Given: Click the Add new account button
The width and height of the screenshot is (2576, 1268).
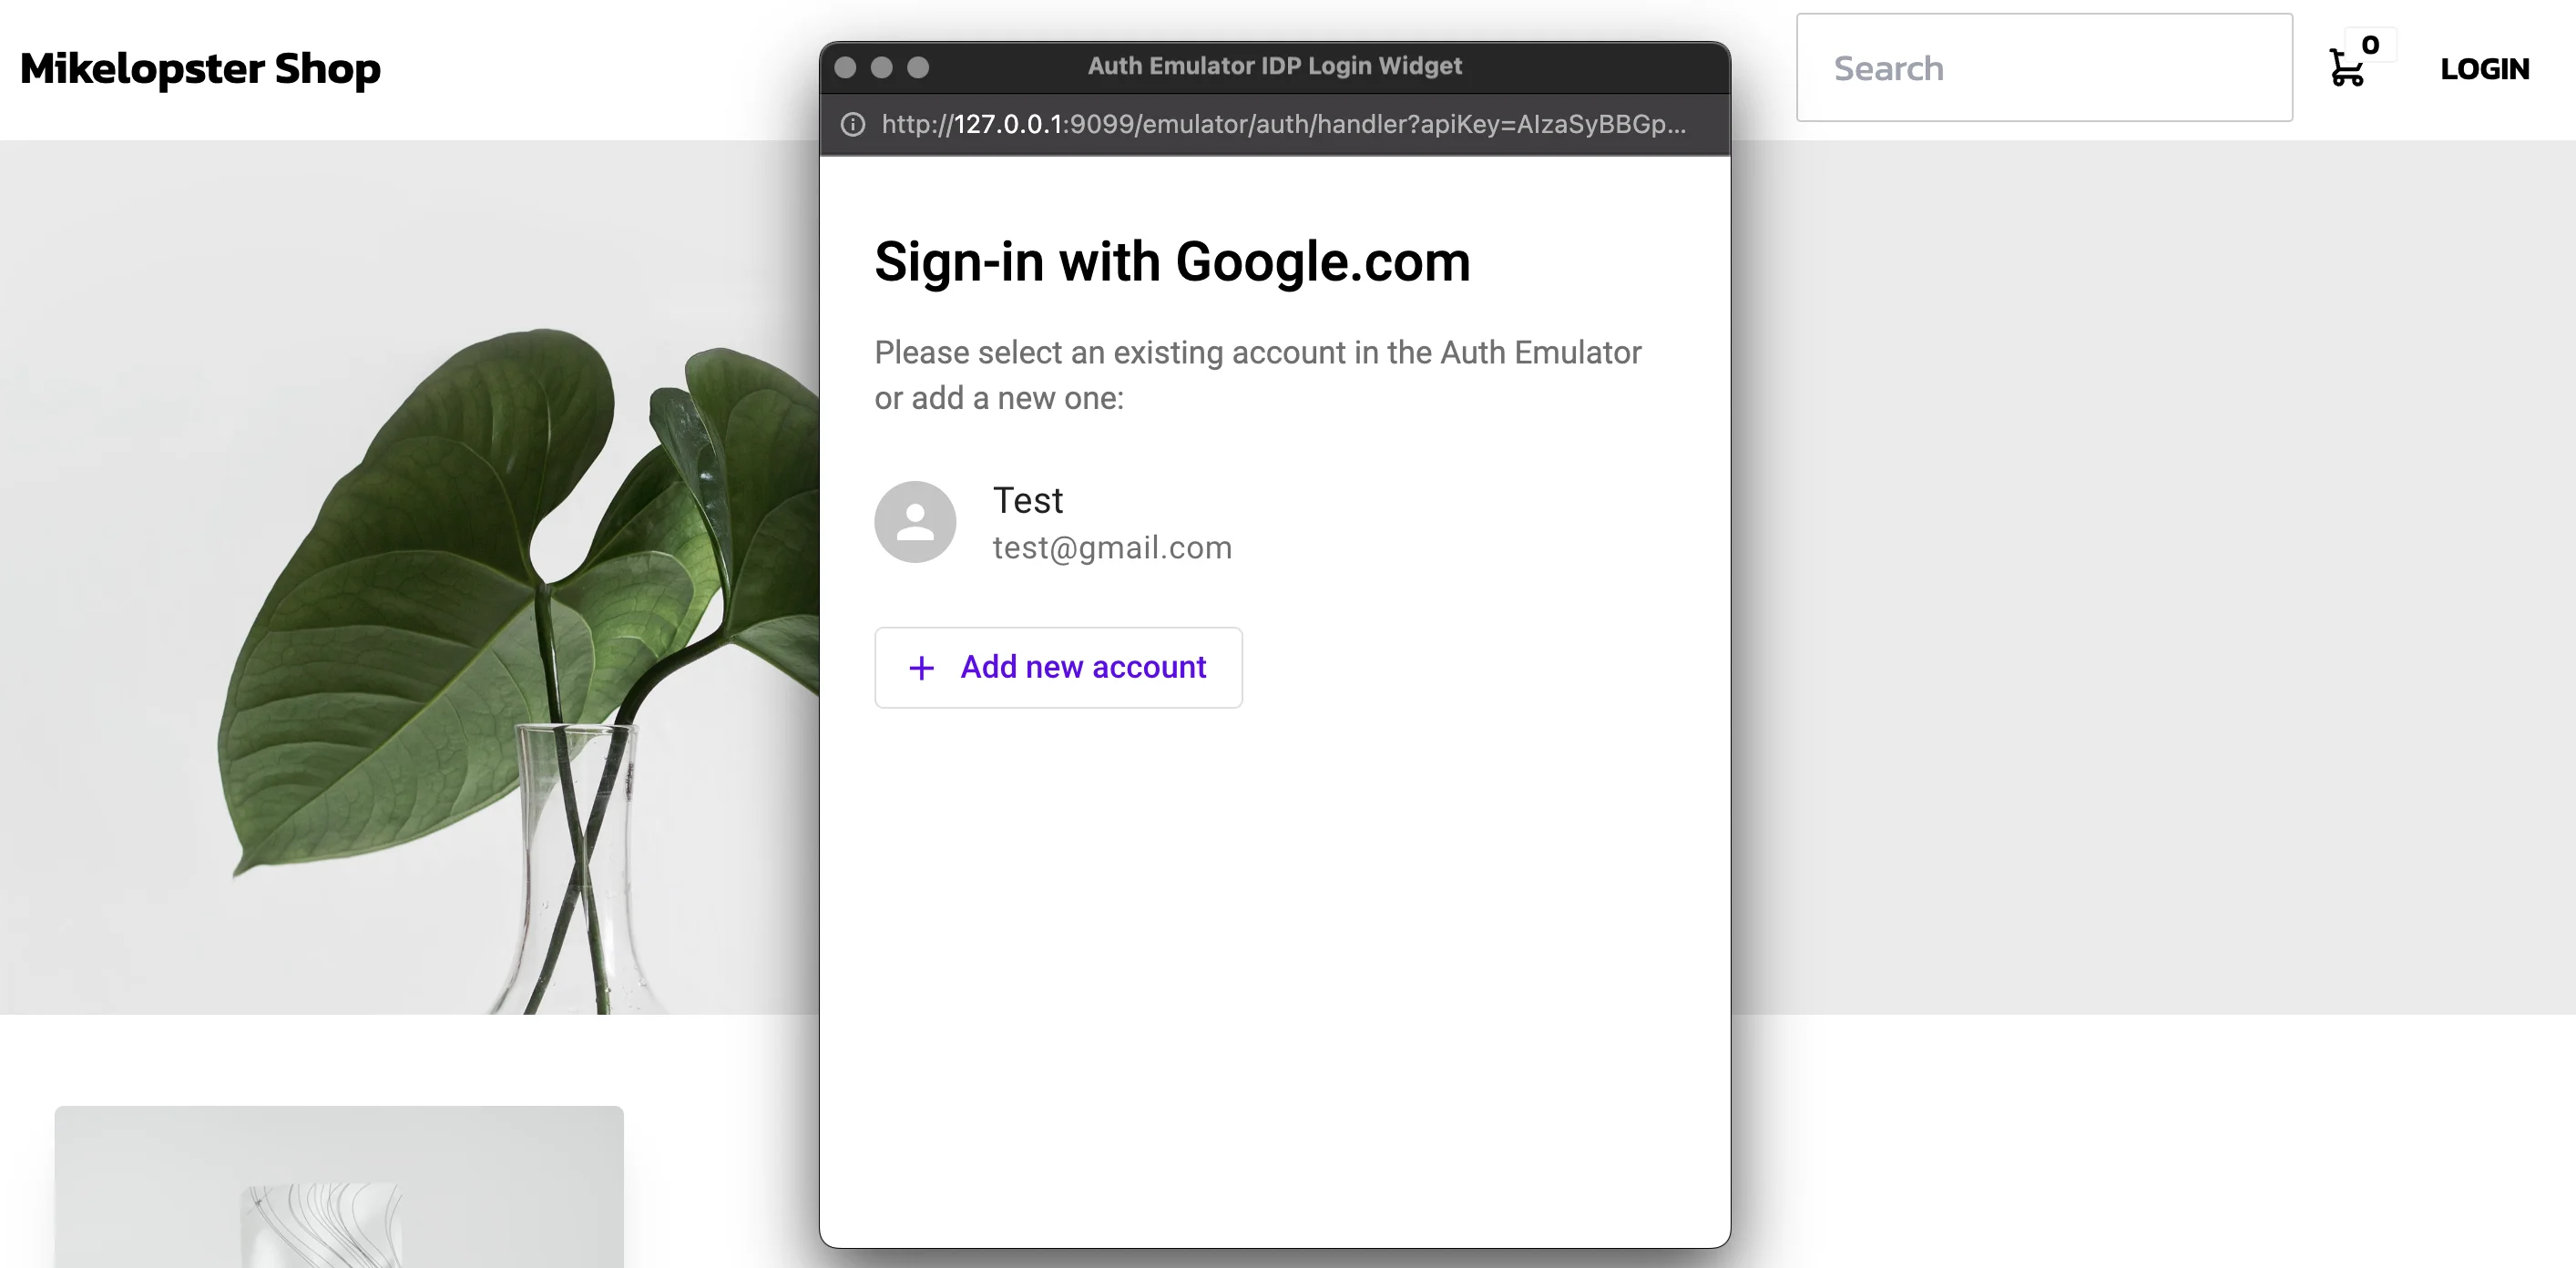Looking at the screenshot, I should 1058,668.
